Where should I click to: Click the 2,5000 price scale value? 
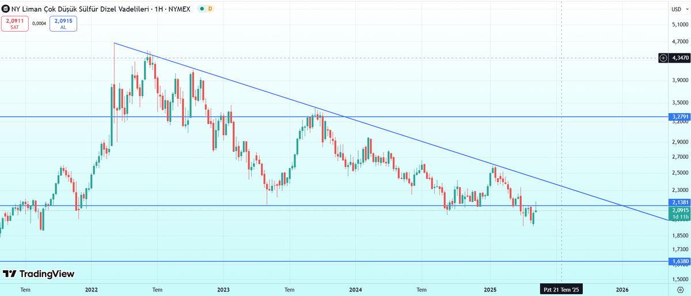coord(681,172)
